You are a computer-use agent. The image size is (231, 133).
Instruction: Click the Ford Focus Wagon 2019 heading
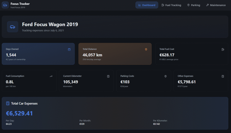tap(50, 25)
